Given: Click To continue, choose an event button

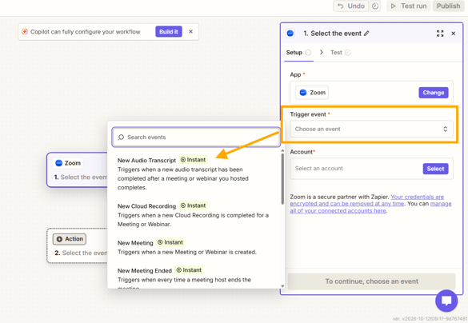Looking at the screenshot, I should click(x=371, y=281).
